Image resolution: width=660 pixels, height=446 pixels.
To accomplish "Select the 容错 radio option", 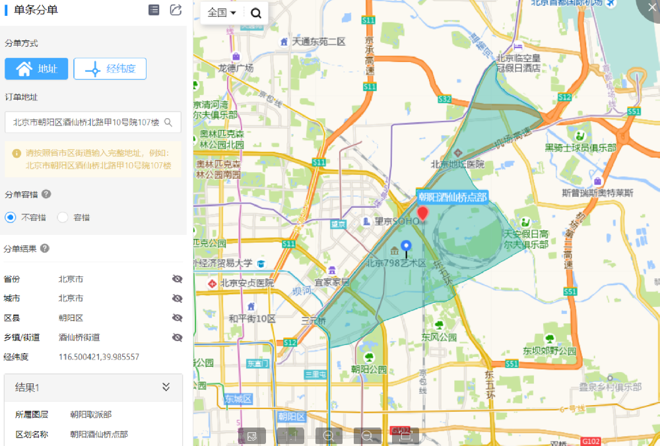I will point(63,217).
